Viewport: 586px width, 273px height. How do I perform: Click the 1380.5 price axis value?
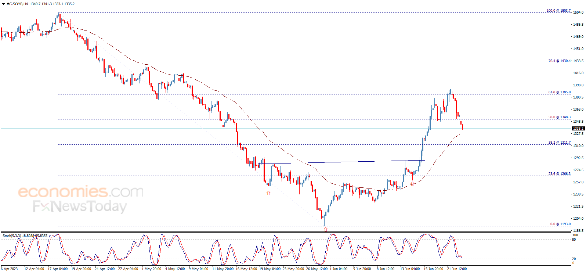pyautogui.click(x=578, y=97)
